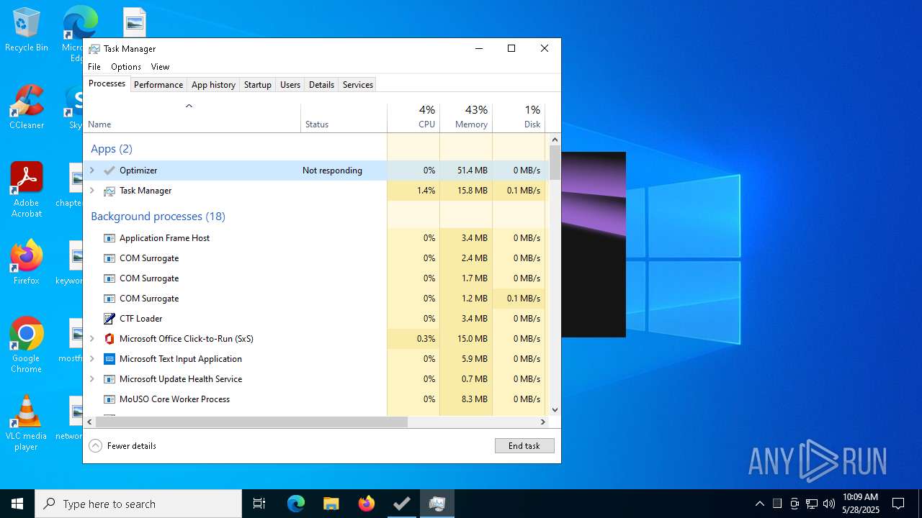Open the Options menu
Viewport: 922px width, 518px height.
126,67
